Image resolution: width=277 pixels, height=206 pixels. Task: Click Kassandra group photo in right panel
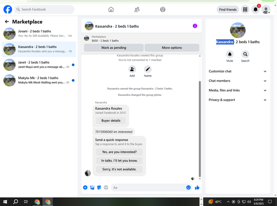pyautogui.click(x=238, y=30)
